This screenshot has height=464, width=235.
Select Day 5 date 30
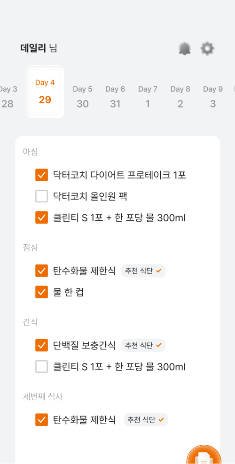coord(83,96)
